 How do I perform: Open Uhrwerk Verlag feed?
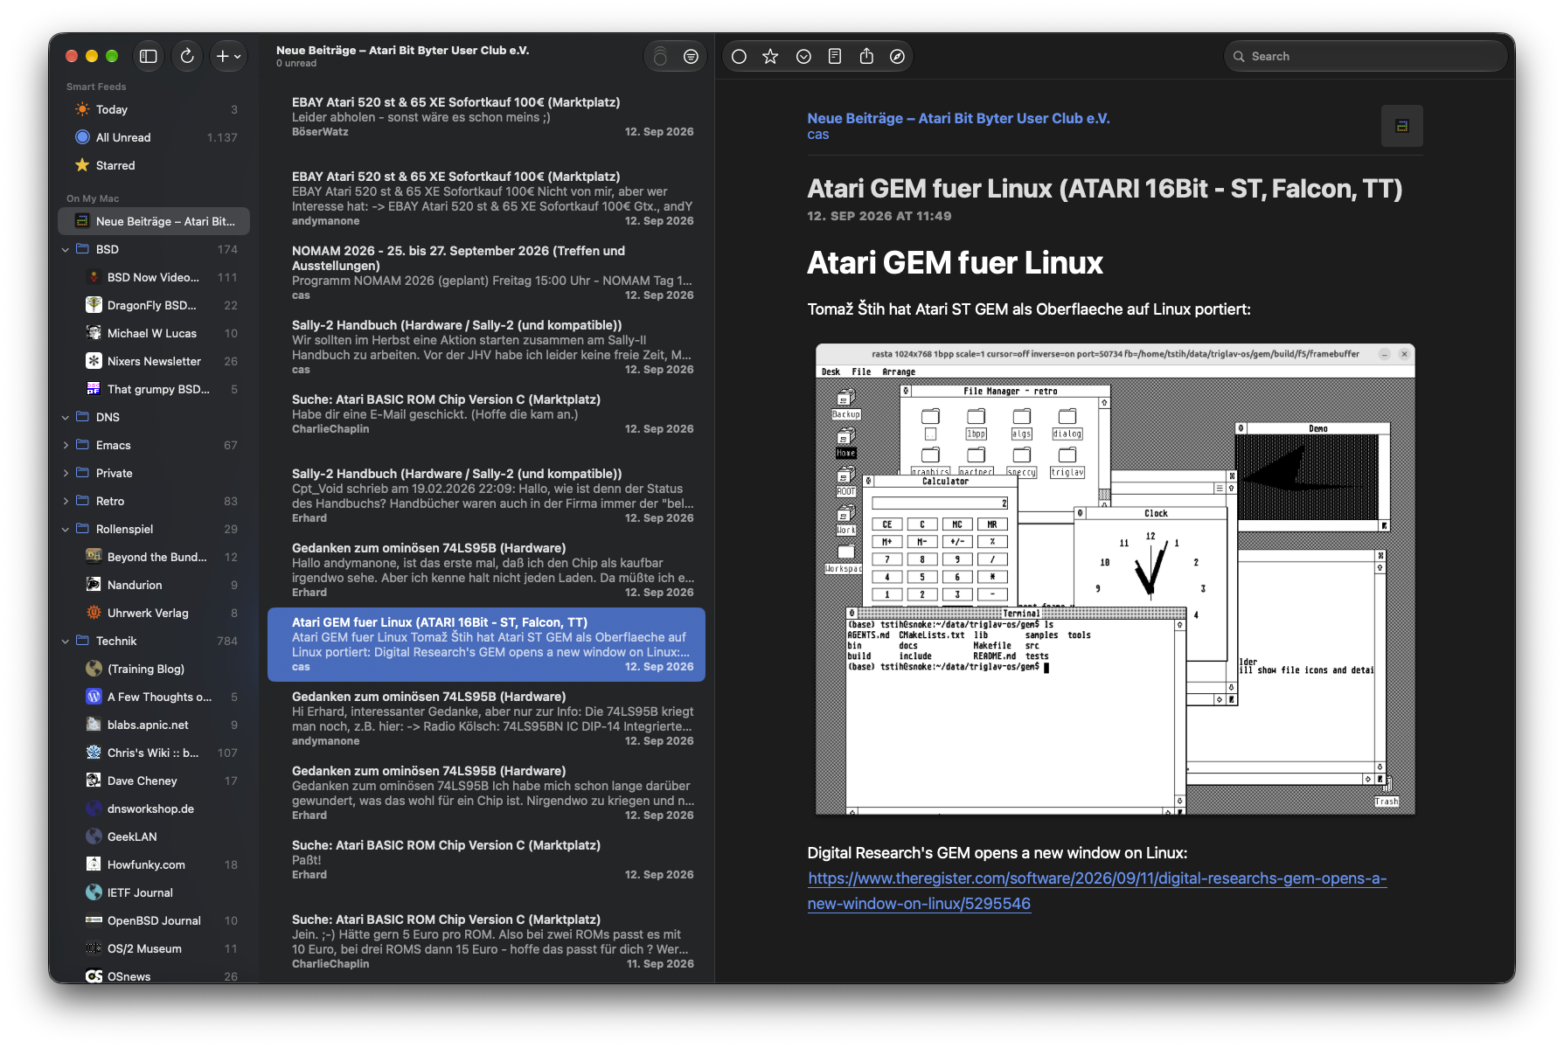[154, 613]
